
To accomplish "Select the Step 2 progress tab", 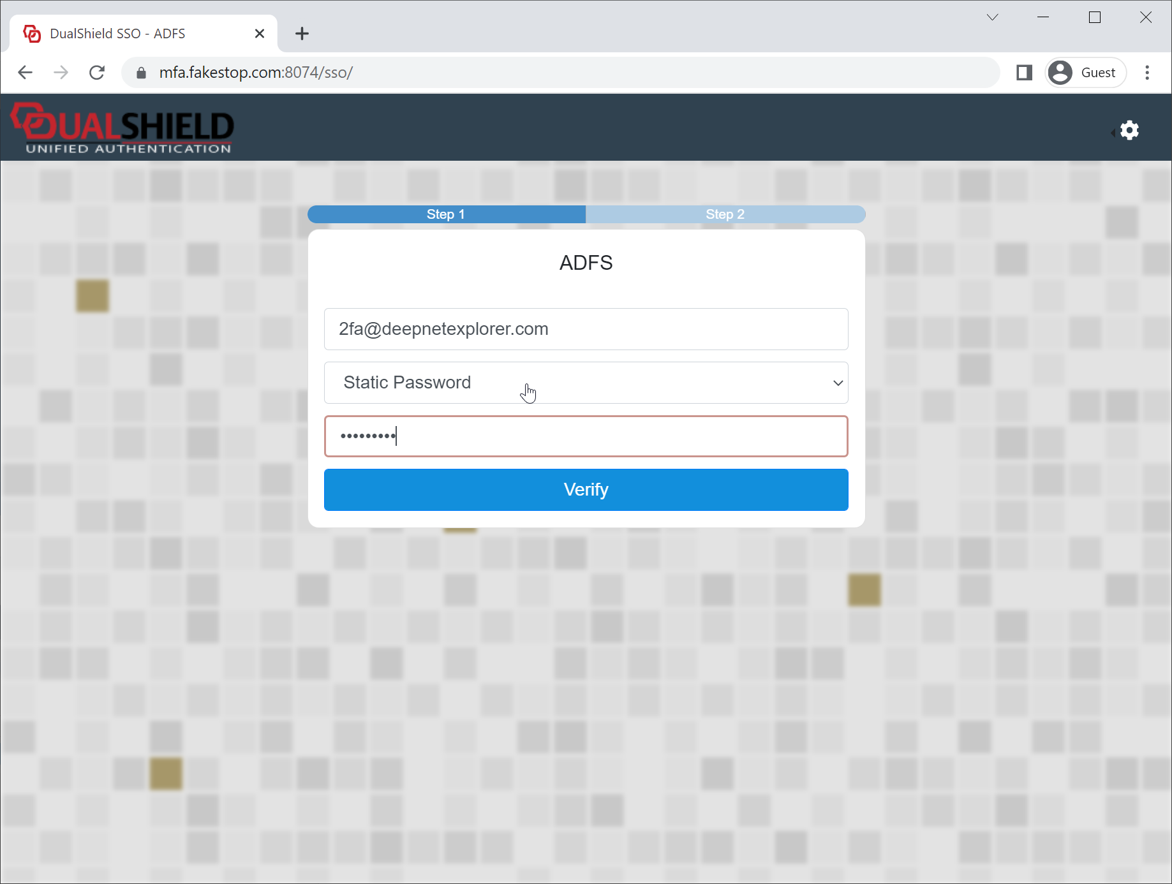I will (725, 214).
